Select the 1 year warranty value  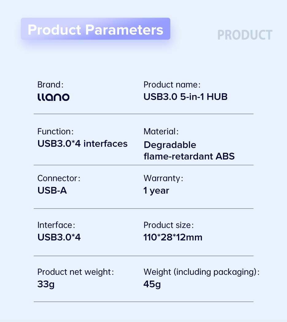pyautogui.click(x=156, y=190)
